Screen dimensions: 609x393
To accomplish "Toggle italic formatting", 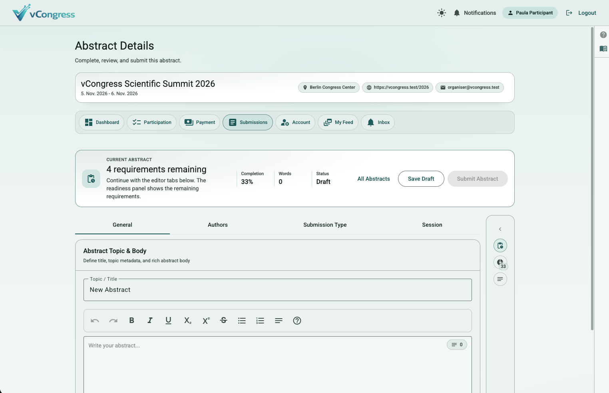I will [150, 321].
